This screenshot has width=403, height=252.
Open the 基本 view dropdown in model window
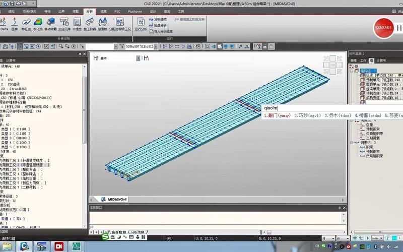(x=138, y=58)
